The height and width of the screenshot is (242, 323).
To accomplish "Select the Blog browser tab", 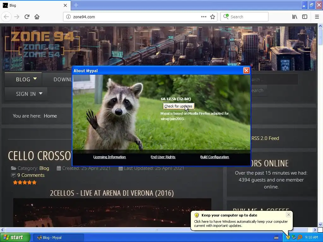I will coord(35,5).
